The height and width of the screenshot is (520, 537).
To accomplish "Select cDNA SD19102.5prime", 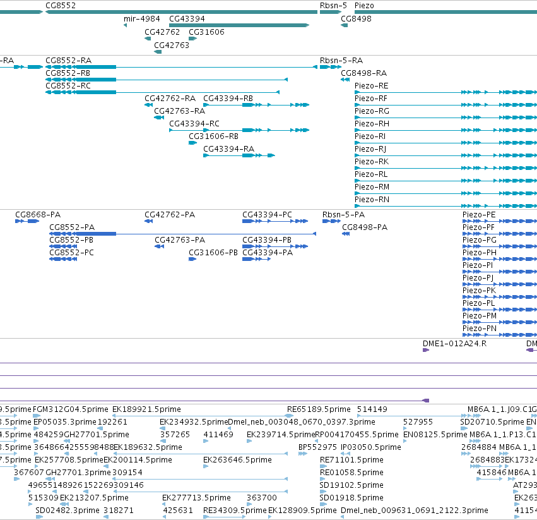I will [x=351, y=485].
